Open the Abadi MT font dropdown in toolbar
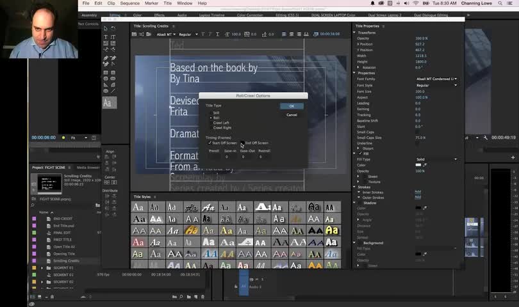Viewport: 519px width, 307px height. tap(166, 35)
